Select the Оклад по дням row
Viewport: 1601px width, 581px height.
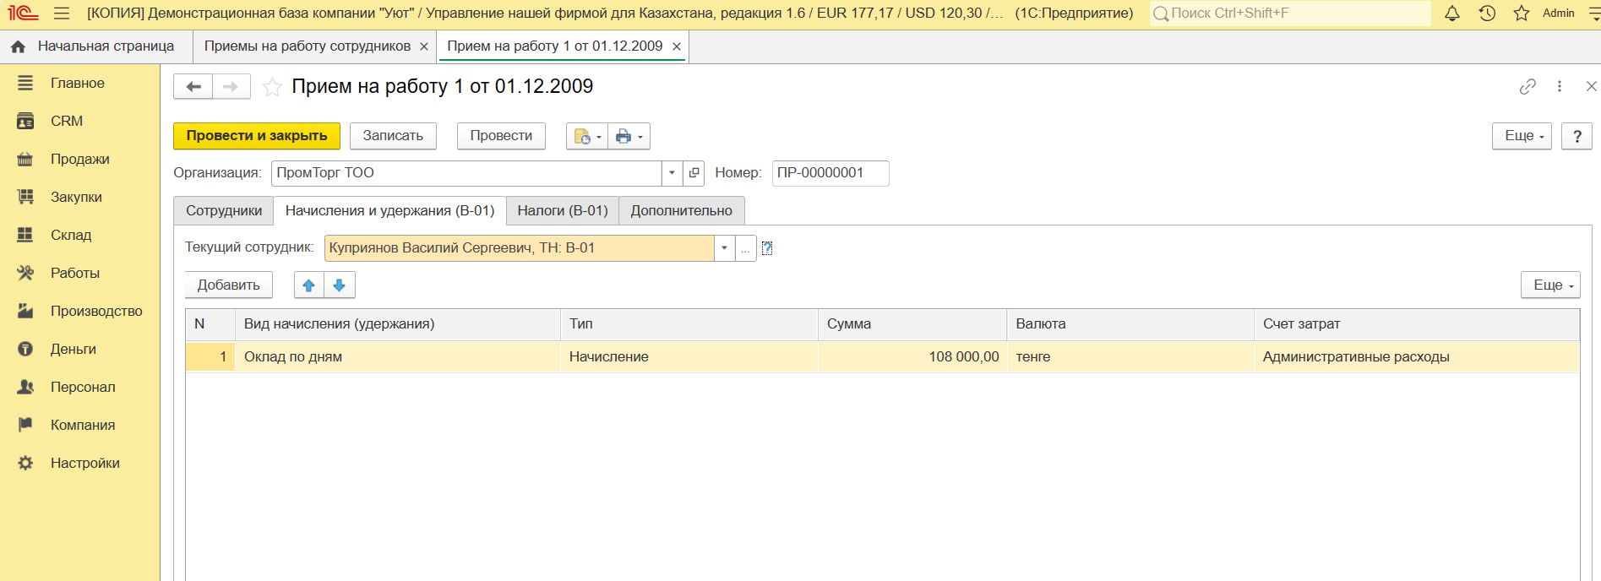[397, 357]
